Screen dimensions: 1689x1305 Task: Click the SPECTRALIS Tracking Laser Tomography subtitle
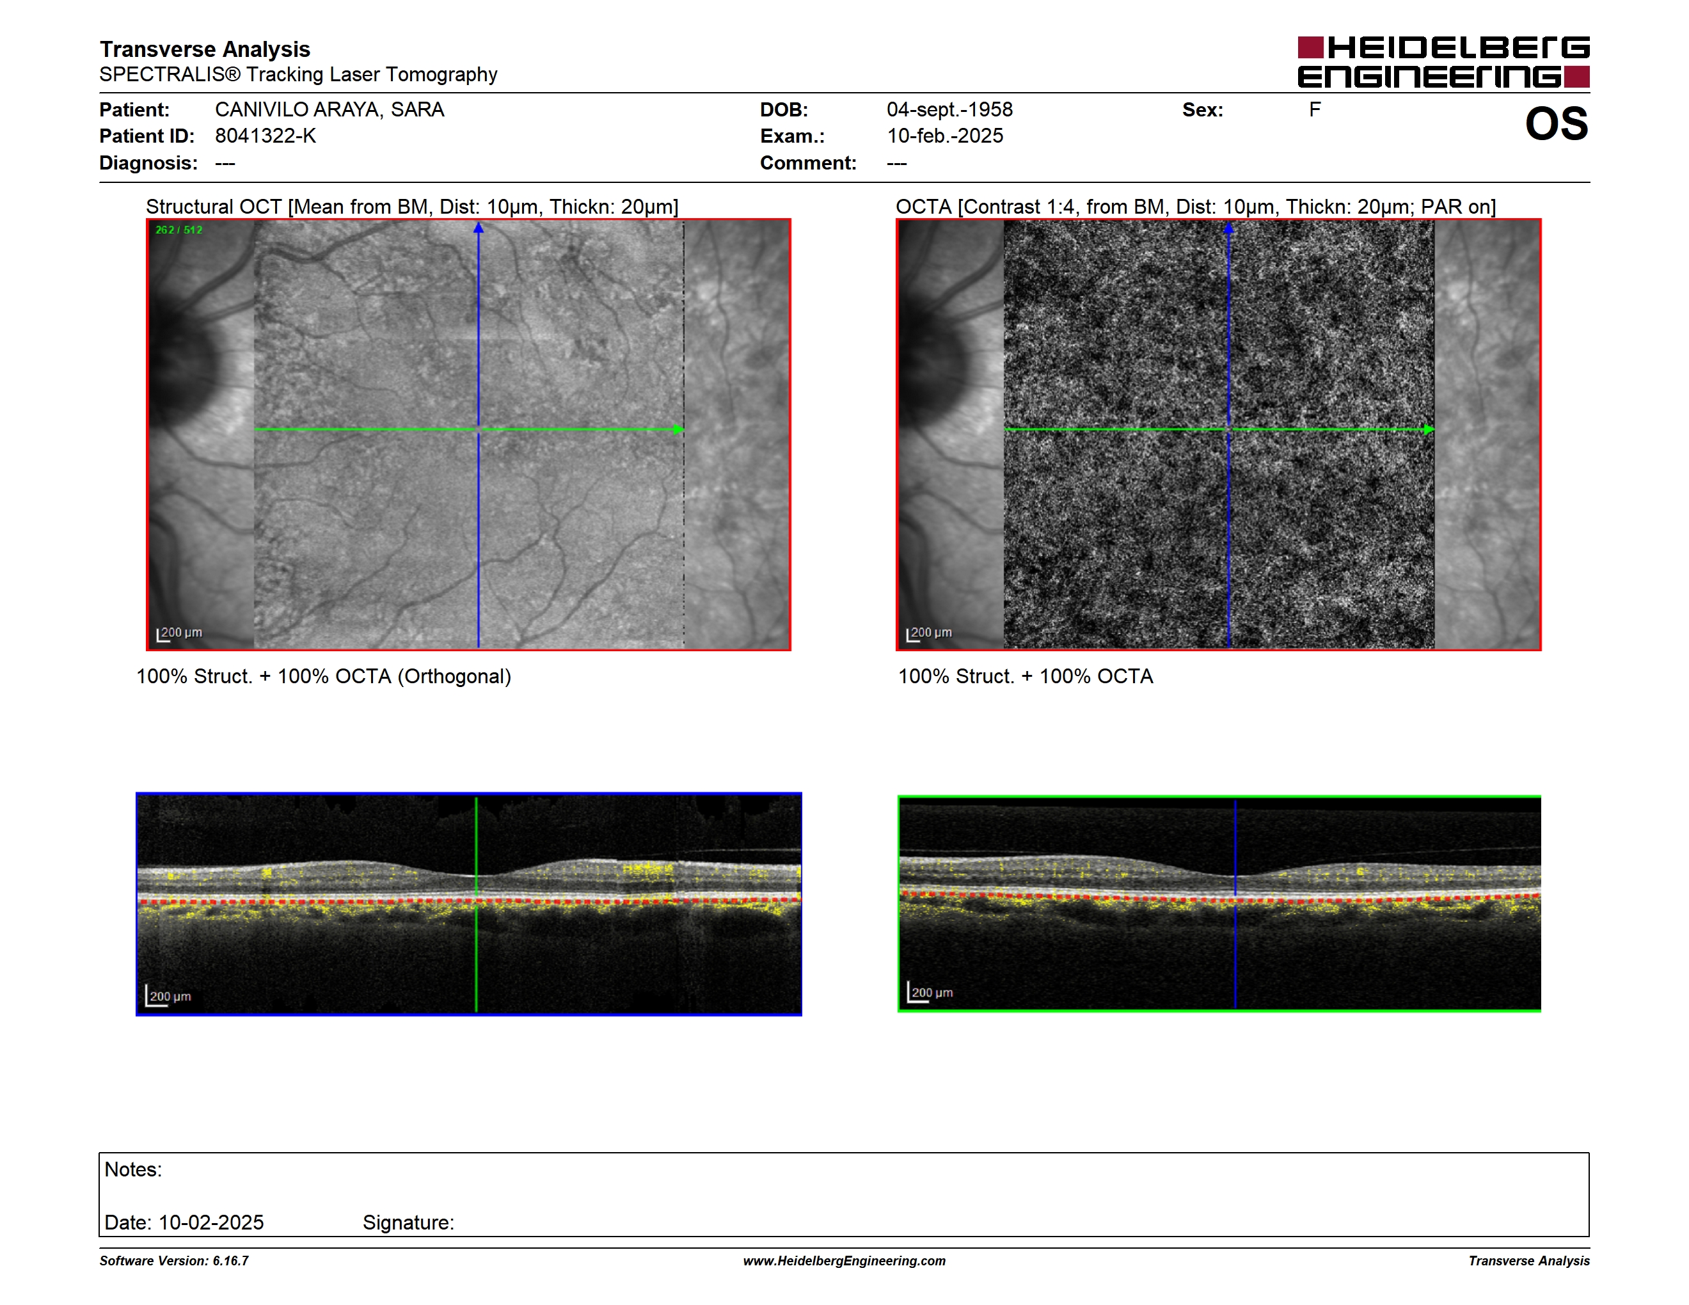tap(297, 74)
